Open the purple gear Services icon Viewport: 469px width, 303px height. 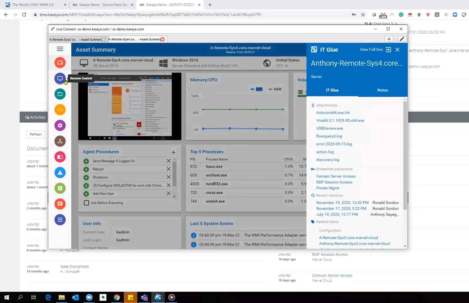(60, 125)
